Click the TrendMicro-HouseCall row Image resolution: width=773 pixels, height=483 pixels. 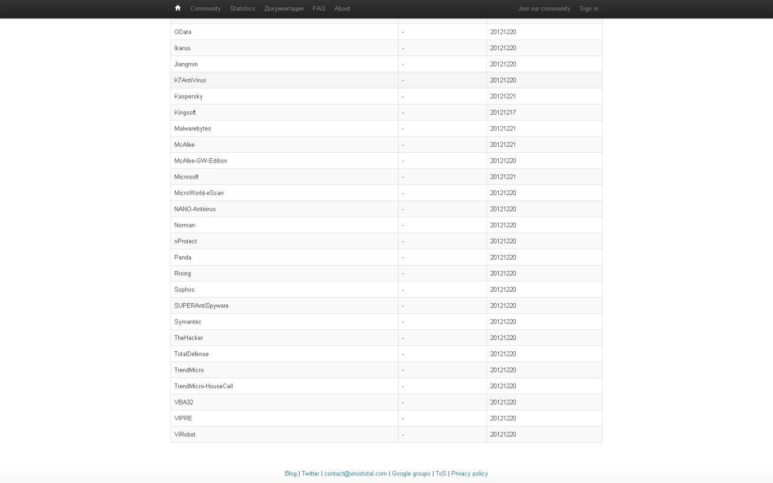pos(204,386)
